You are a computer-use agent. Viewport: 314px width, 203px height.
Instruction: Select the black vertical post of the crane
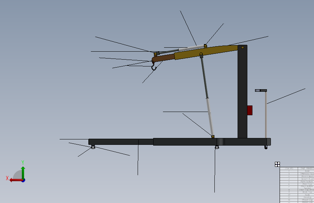click(x=243, y=92)
